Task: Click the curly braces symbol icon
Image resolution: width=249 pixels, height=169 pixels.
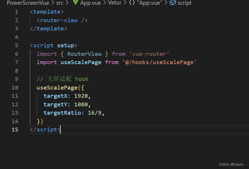Action: (132, 3)
